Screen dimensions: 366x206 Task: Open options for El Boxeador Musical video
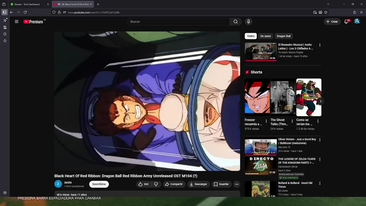(320, 45)
